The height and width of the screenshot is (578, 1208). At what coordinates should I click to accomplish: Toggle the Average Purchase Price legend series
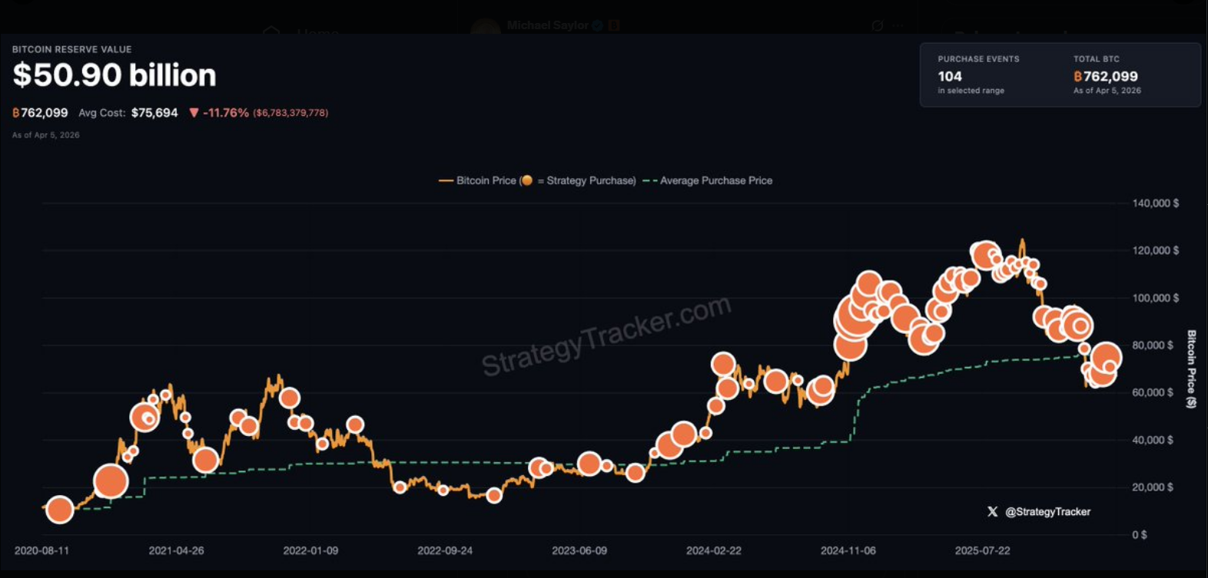click(715, 181)
